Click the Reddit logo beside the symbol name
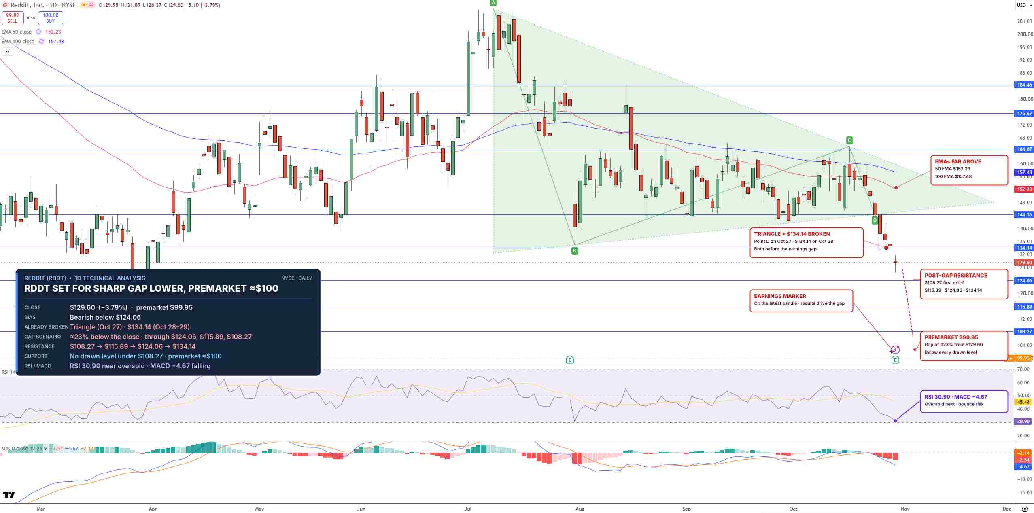The width and height of the screenshot is (1034, 513). 5,5
